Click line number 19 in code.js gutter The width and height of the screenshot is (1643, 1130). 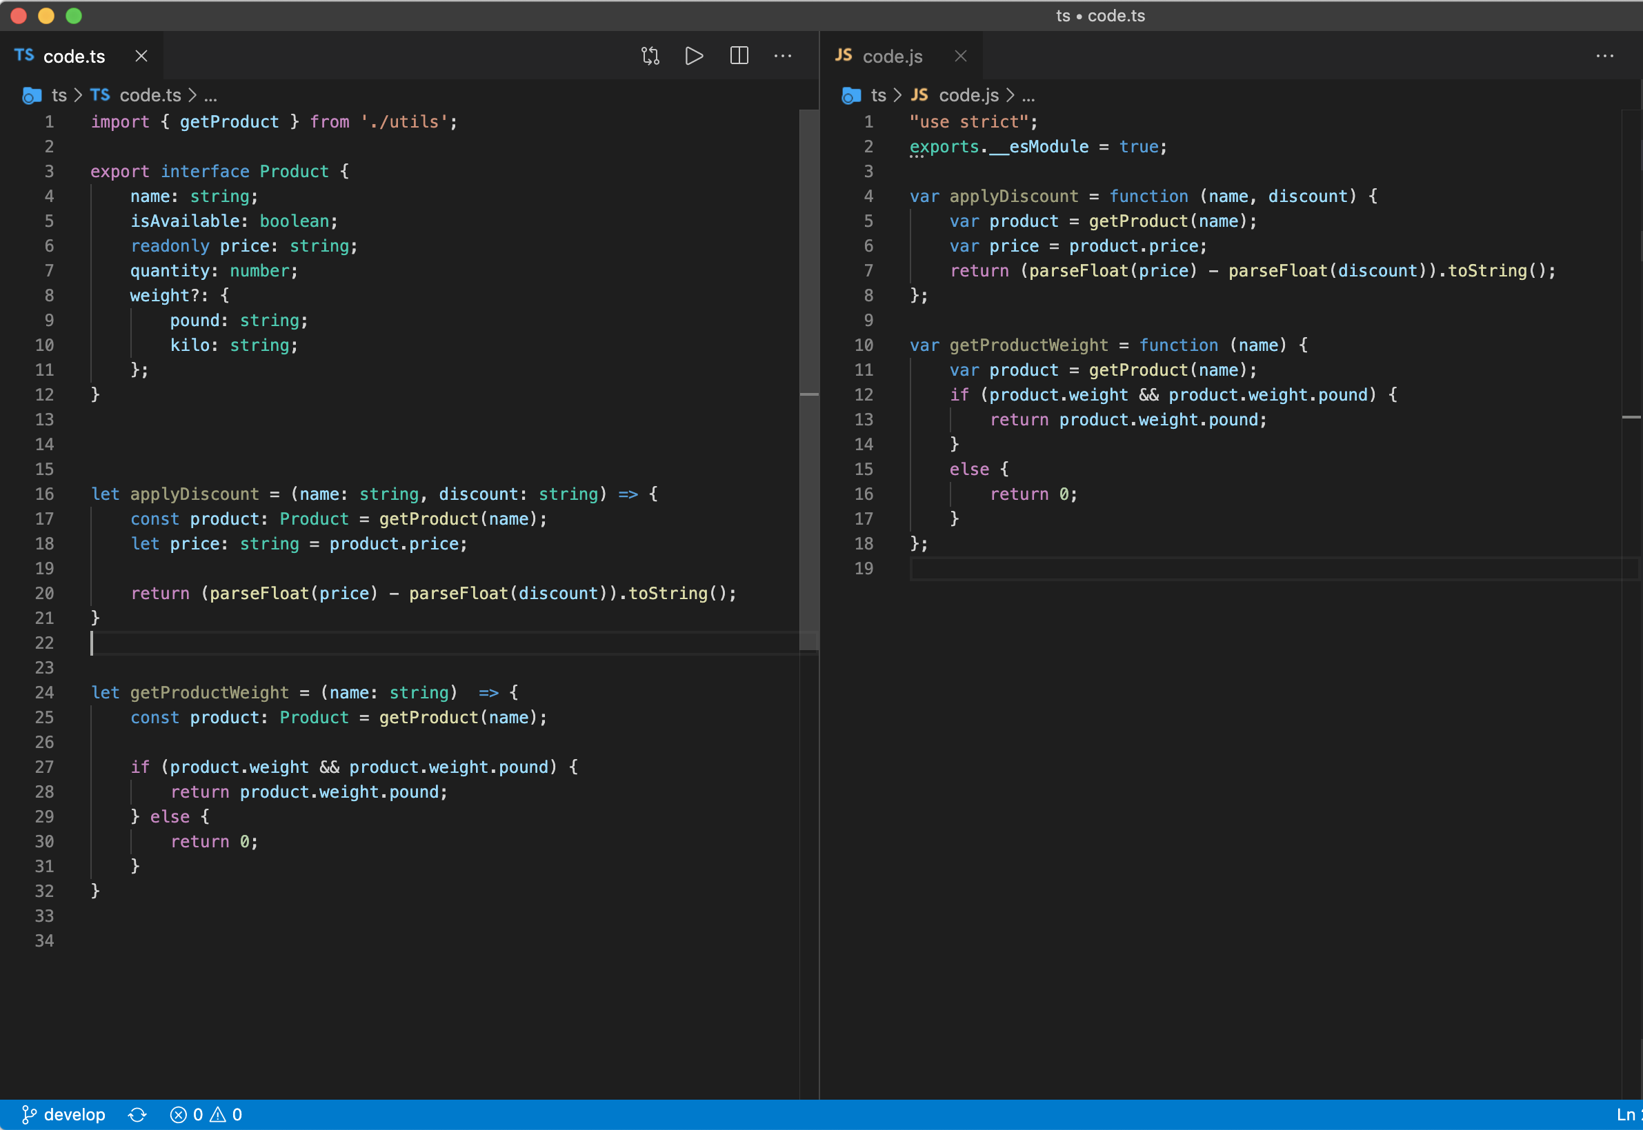(x=864, y=569)
